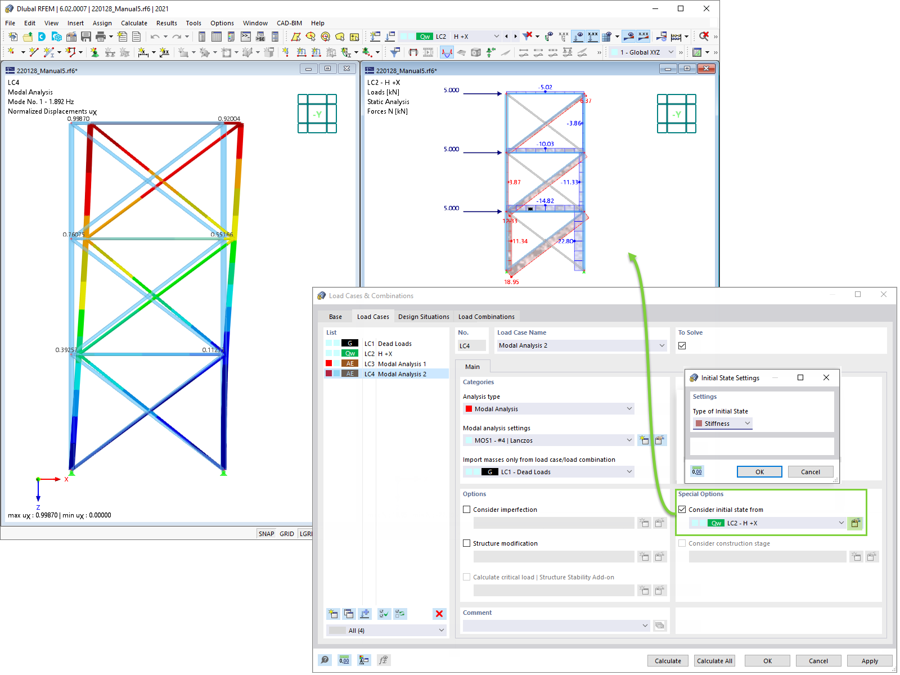The width and height of the screenshot is (900, 675).
Task: Switch to the Load Combinations tab
Action: [x=486, y=316]
